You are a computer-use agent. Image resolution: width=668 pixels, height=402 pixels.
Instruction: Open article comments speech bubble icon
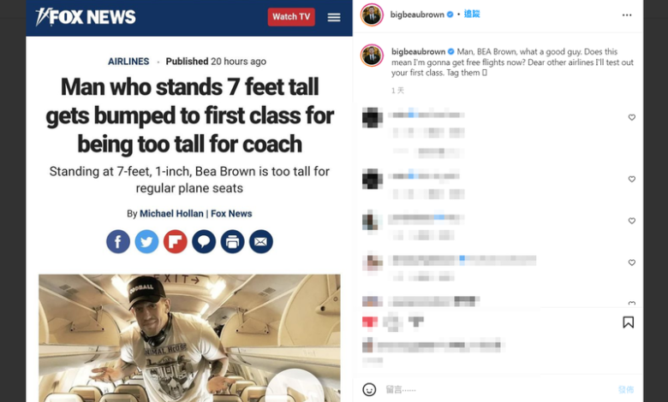tap(204, 241)
